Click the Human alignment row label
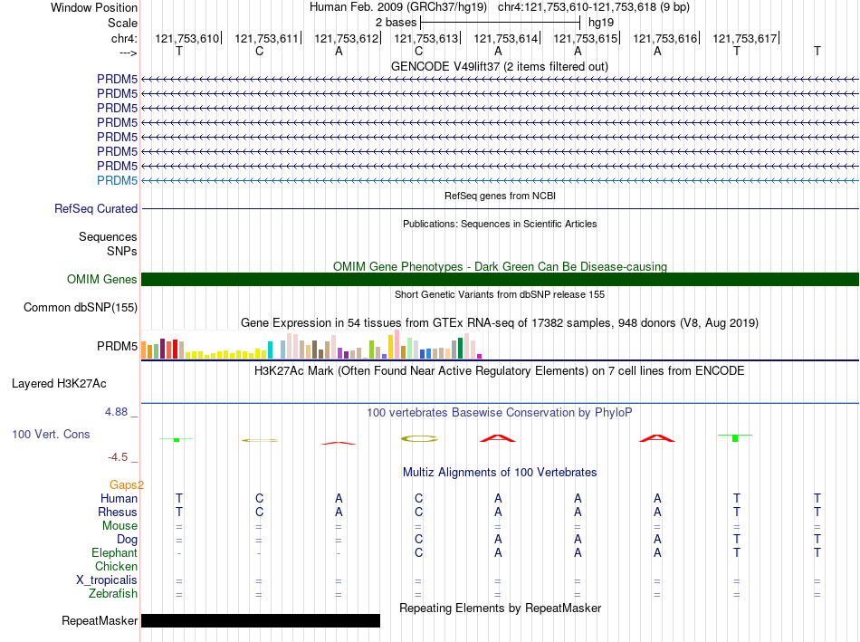 [119, 498]
